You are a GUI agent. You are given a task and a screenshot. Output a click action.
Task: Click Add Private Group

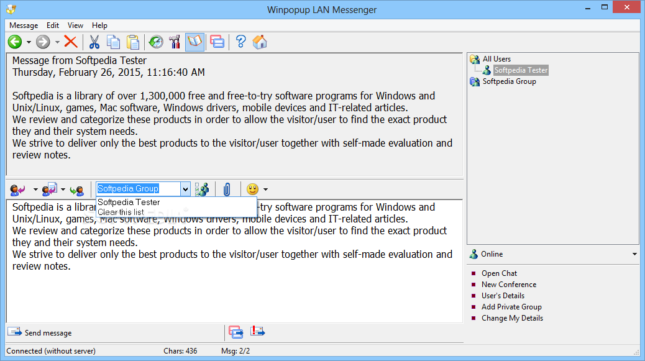pos(512,307)
